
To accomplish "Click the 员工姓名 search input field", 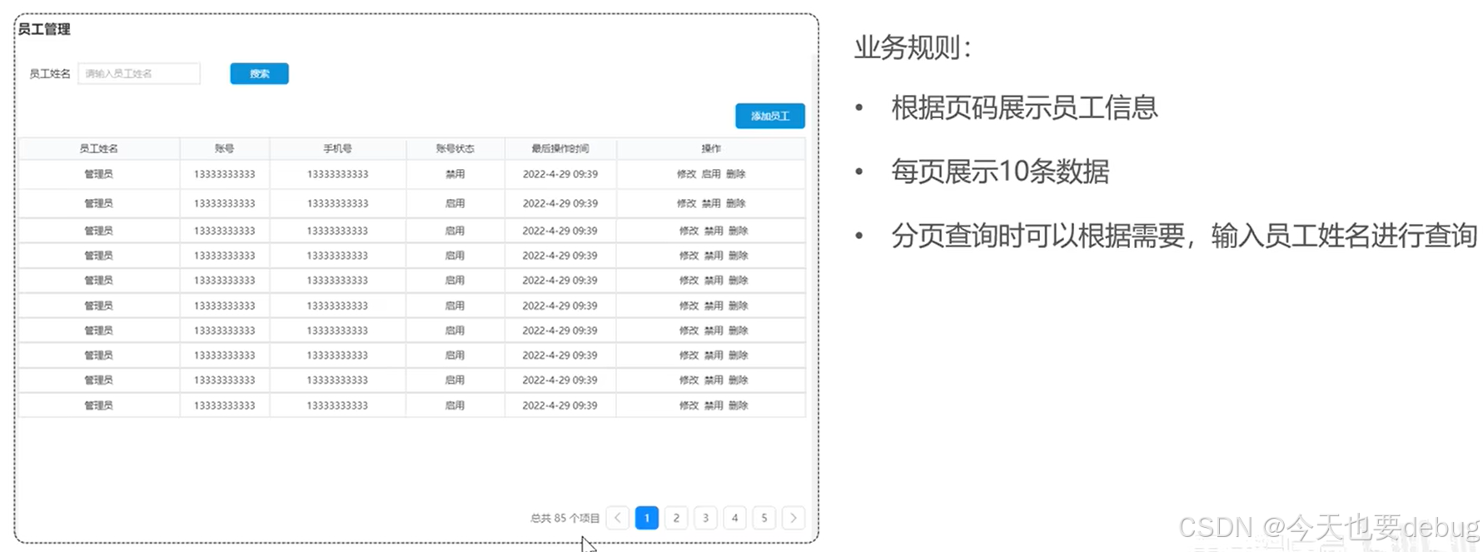I will [x=139, y=73].
